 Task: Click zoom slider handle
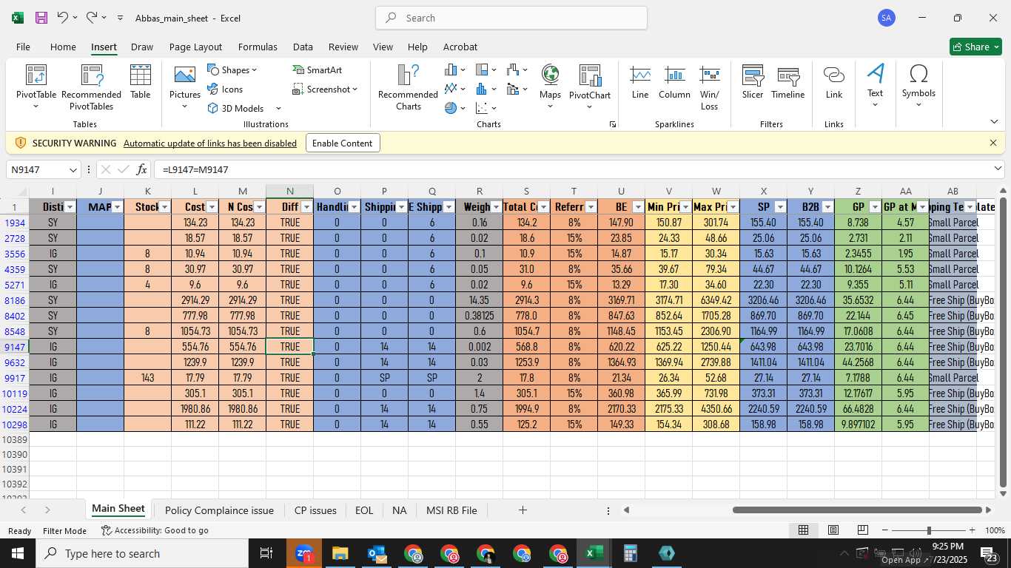(929, 530)
